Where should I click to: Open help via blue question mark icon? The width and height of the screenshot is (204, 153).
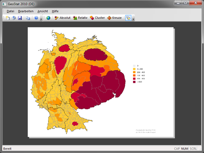(x=36, y=18)
